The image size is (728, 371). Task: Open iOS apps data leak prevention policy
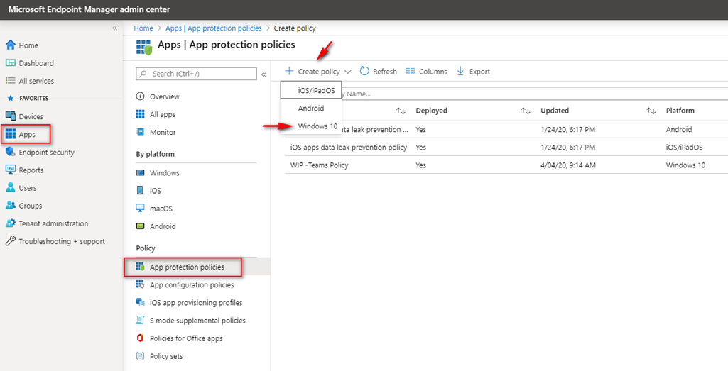coord(349,147)
